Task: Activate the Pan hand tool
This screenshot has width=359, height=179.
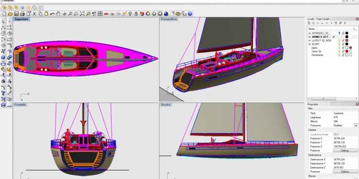Action: (x=58, y=14)
